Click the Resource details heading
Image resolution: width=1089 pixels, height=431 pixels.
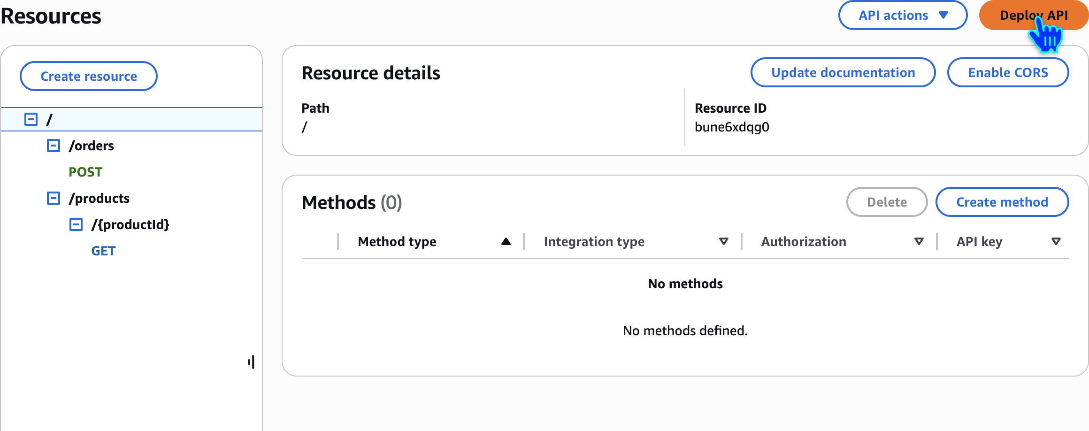coord(371,73)
